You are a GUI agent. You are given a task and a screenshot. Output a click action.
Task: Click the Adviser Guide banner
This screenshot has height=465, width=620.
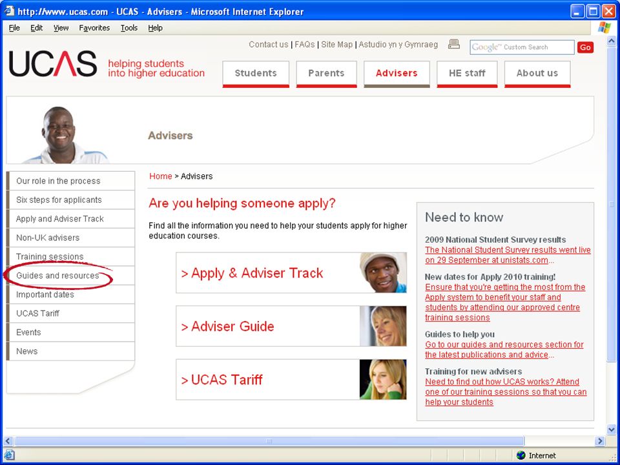click(291, 326)
